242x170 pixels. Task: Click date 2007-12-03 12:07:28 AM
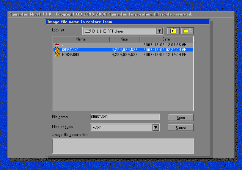point(165,45)
